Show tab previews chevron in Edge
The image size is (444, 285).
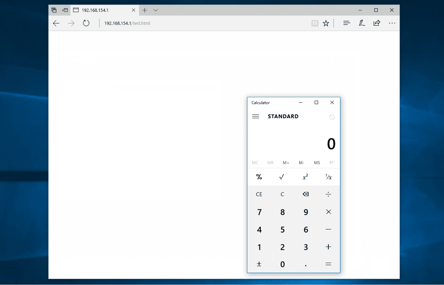(155, 10)
